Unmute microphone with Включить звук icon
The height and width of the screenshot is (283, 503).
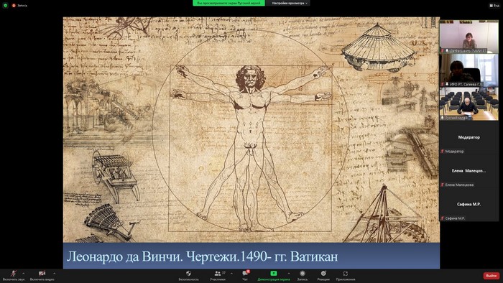coord(14,275)
